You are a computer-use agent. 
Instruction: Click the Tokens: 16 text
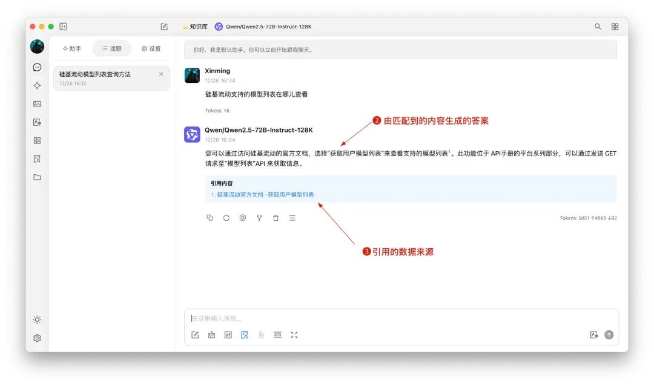[x=217, y=111]
